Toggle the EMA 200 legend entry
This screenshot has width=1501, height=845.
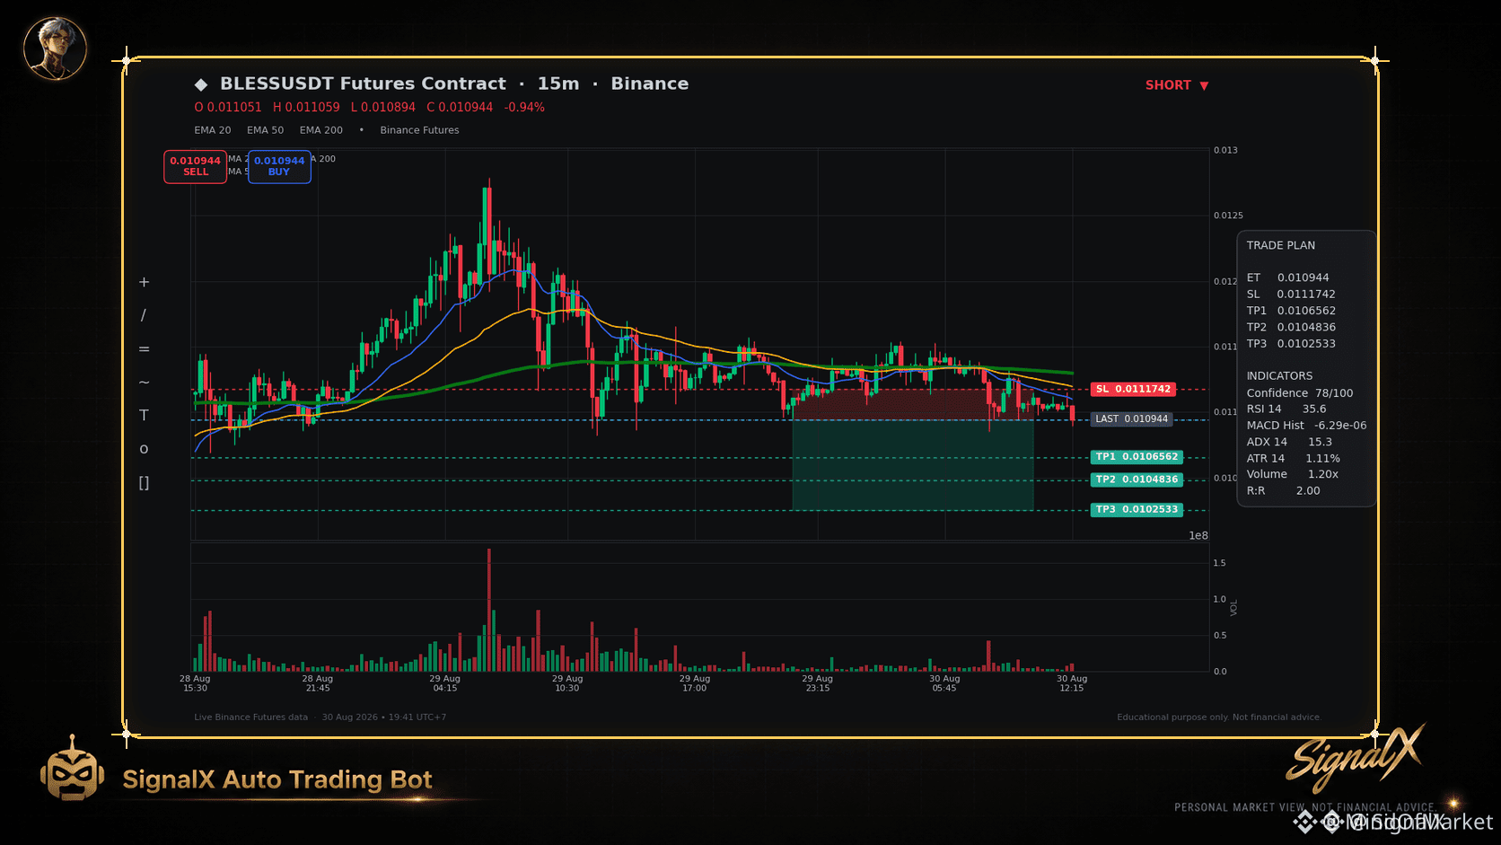[321, 130]
